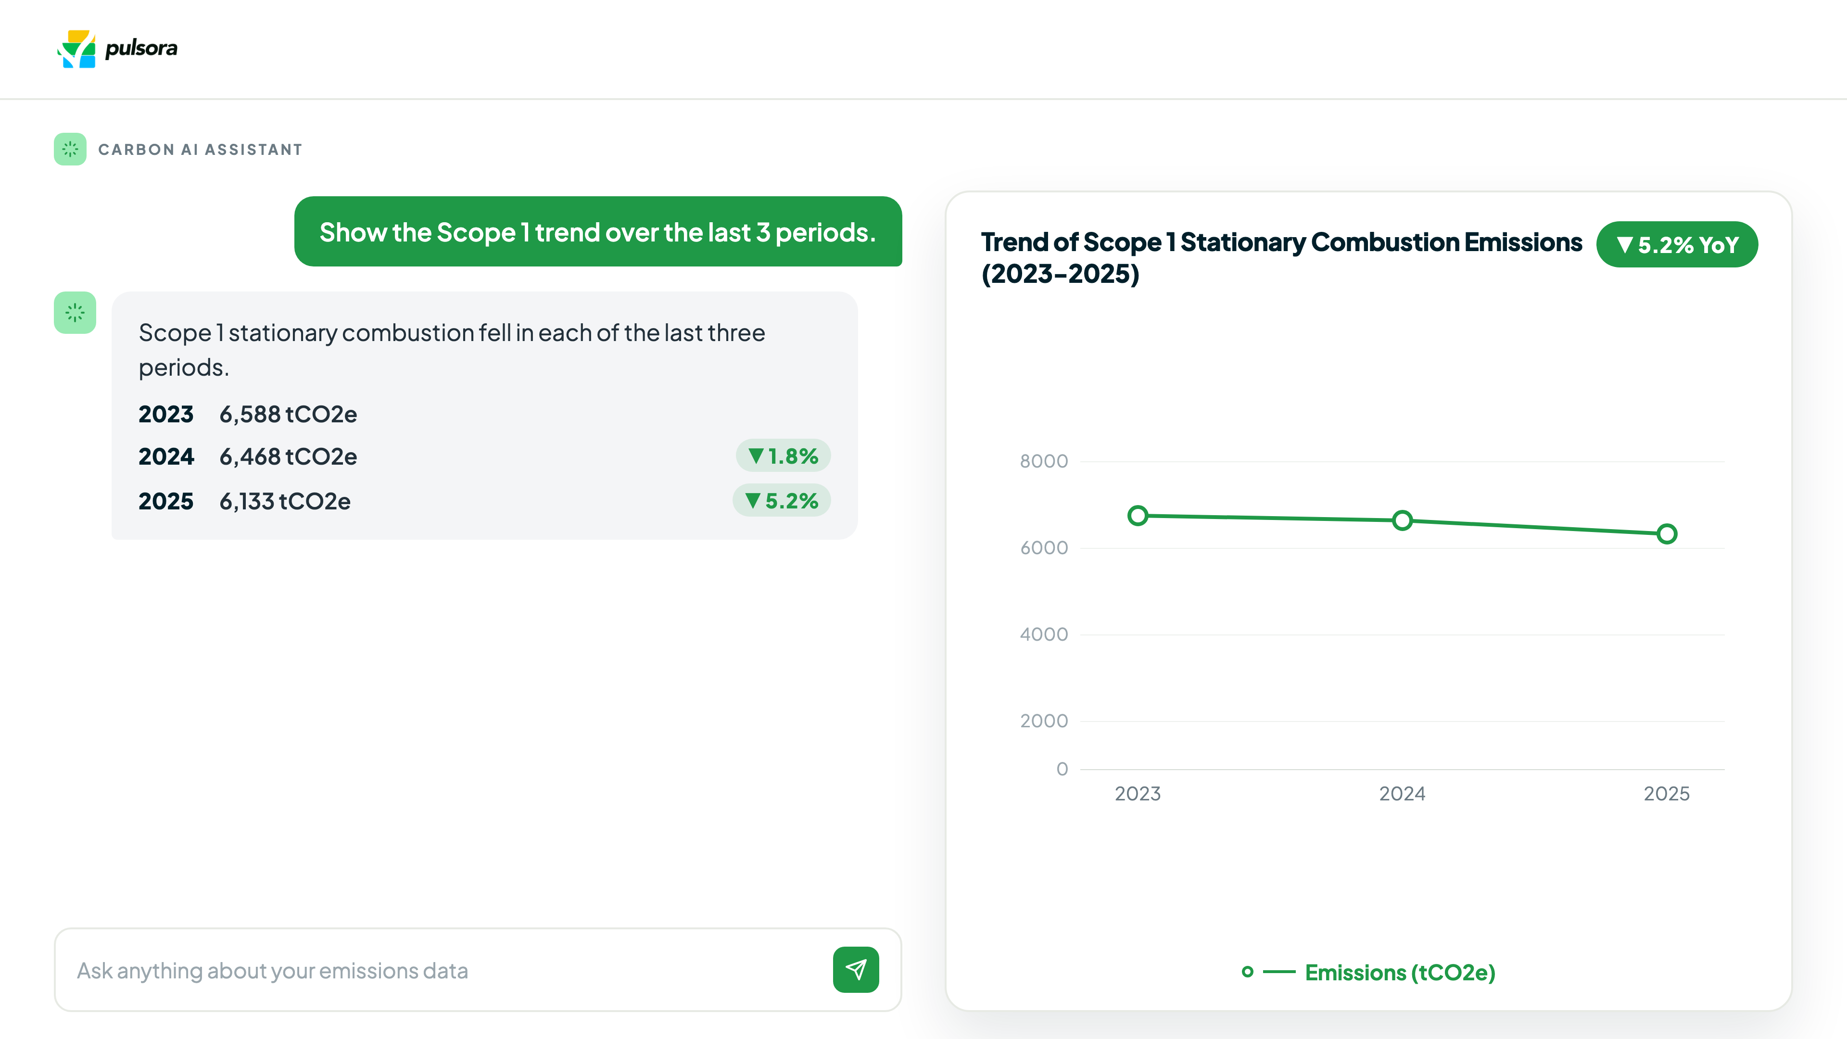Focus the emissions question input field

click(478, 969)
